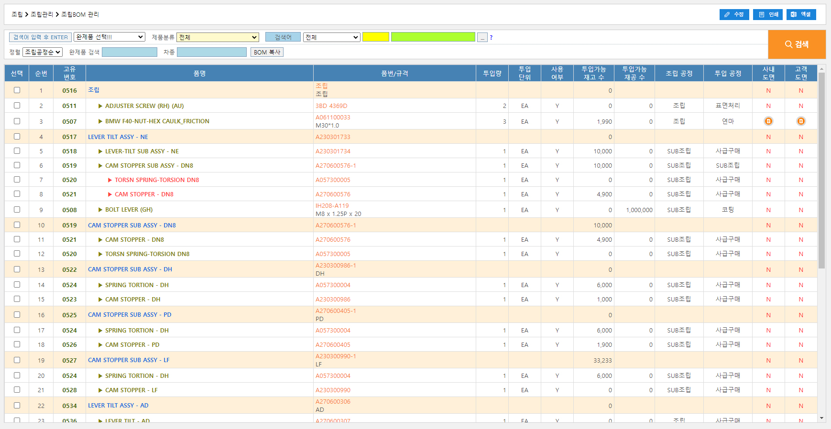Open the 사내도면 document icon for row 3
The height and width of the screenshot is (429, 831).
[x=768, y=121]
